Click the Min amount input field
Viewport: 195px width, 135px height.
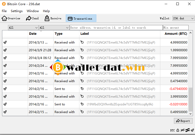[x=175, y=28]
